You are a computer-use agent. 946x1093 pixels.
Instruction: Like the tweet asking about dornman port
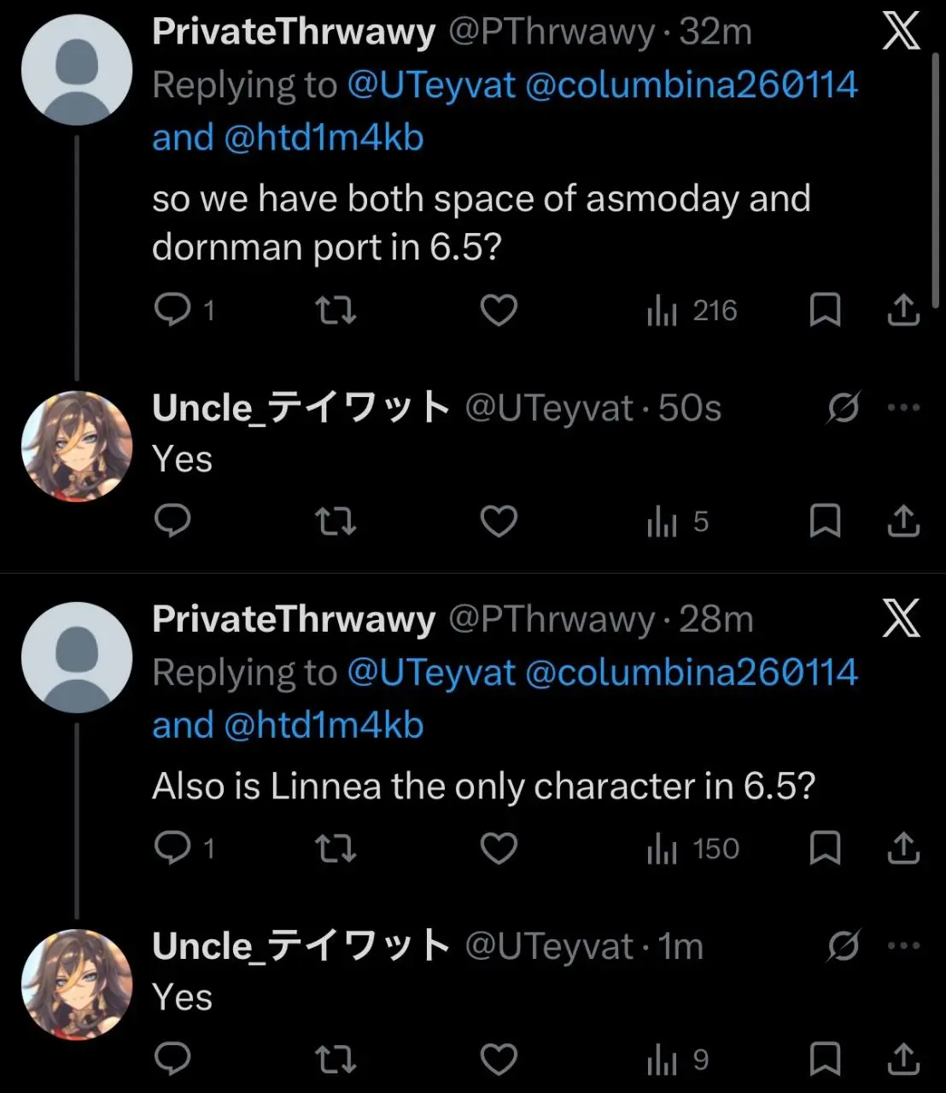click(x=499, y=310)
